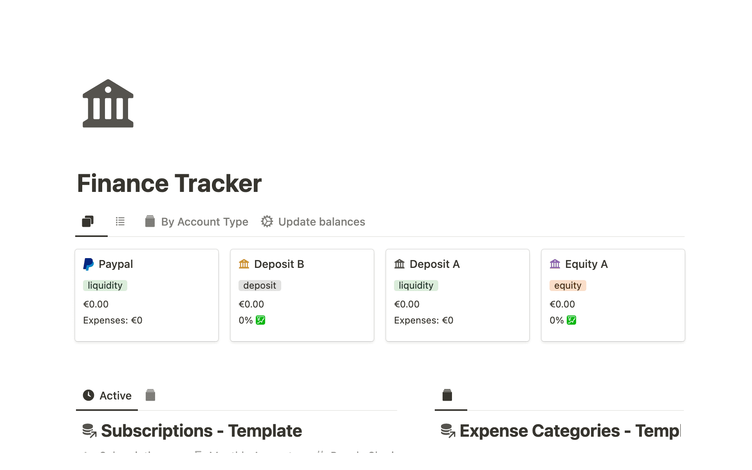Select the list view icon
The image size is (752, 470).
click(x=120, y=221)
